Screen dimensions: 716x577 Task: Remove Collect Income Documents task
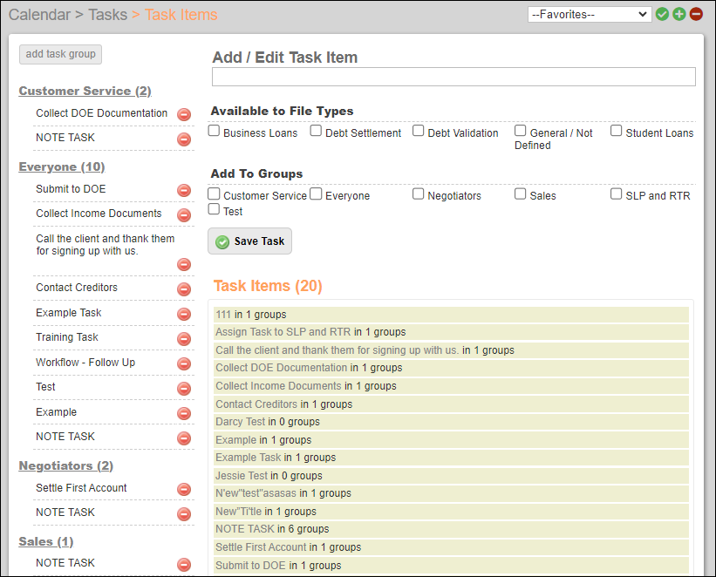pos(184,214)
